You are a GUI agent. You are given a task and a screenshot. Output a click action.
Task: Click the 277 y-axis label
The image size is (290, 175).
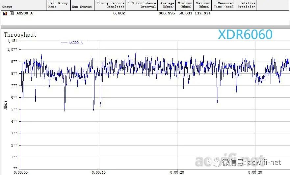pos(14,146)
